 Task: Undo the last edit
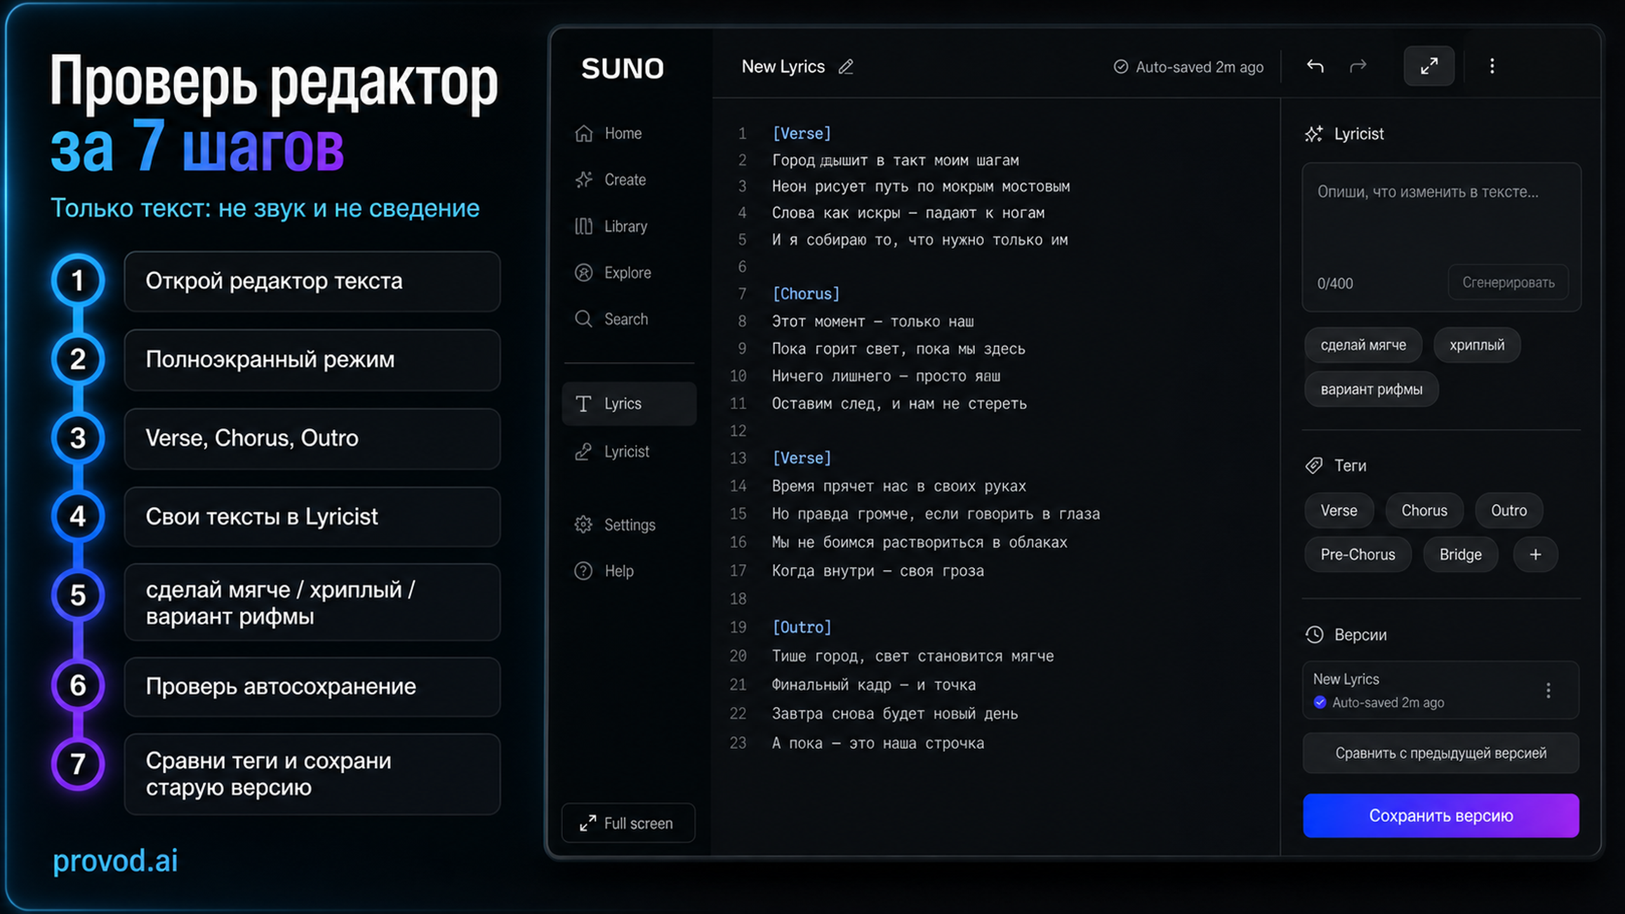[1315, 66]
